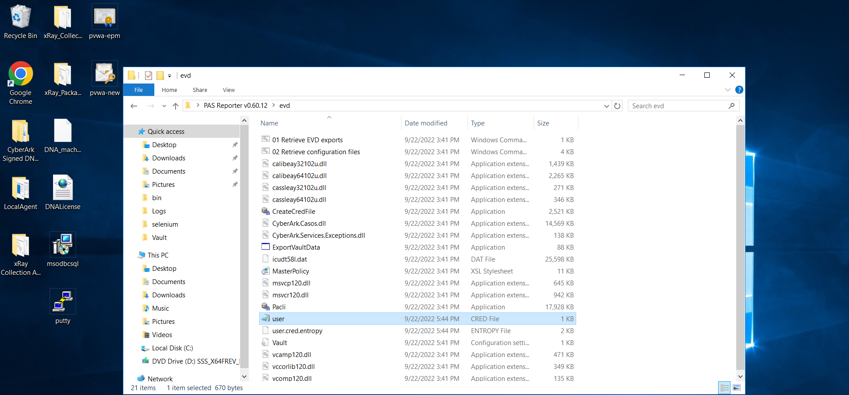Select the CyberArk.Casos.dll file
Screen dimensions: 849x395
click(299, 223)
